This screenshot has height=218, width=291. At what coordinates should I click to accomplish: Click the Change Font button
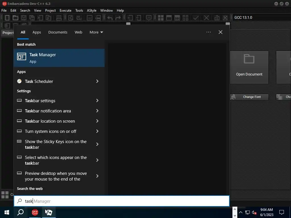point(249,97)
